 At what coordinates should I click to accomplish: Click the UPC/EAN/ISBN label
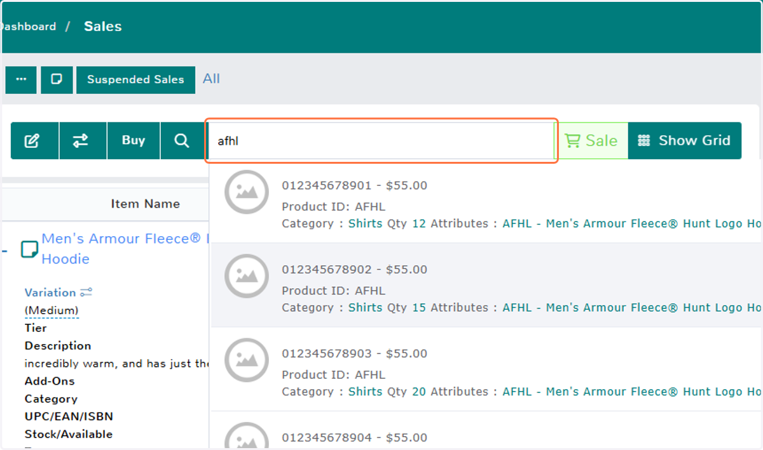click(69, 417)
